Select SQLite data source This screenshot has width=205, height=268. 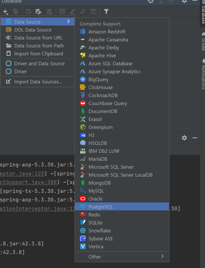[122, 223]
